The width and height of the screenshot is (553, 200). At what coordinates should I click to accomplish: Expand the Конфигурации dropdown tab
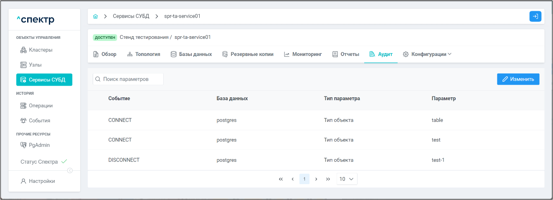tap(427, 54)
